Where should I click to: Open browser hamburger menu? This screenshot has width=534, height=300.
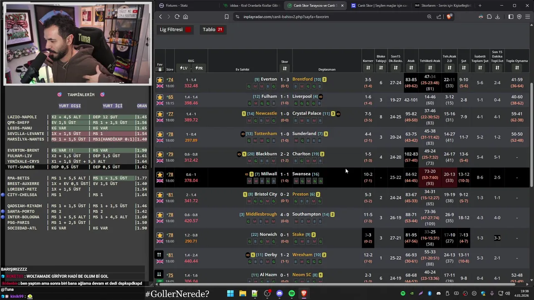(x=527, y=17)
